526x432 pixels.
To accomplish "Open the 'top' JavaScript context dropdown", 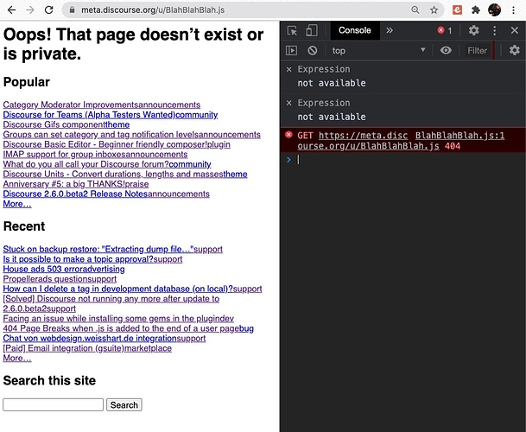I will pyautogui.click(x=378, y=51).
